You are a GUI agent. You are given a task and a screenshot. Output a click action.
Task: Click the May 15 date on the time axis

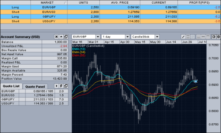(x=140, y=42)
